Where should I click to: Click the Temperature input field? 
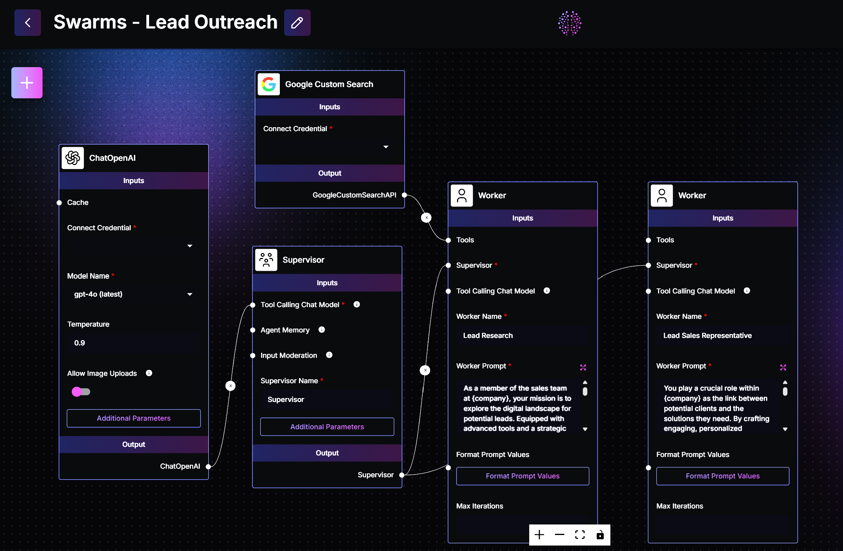click(x=133, y=343)
